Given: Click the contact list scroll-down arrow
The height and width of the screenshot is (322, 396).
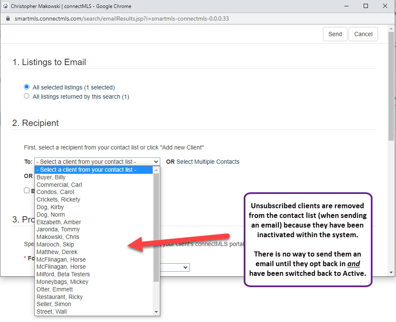Looking at the screenshot, I should [x=156, y=312].
